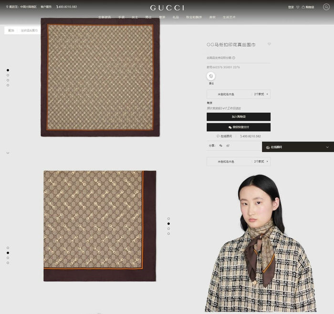Screen dimensions: 334x314
Task: Select third dot right of scarf close-up
Action: (168, 229)
